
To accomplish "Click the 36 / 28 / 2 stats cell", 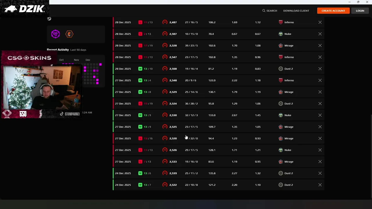I will pyautogui.click(x=191, y=104).
